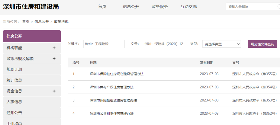
Task: Click the 政策法规 breadcrumb link
Action: [x=61, y=22]
